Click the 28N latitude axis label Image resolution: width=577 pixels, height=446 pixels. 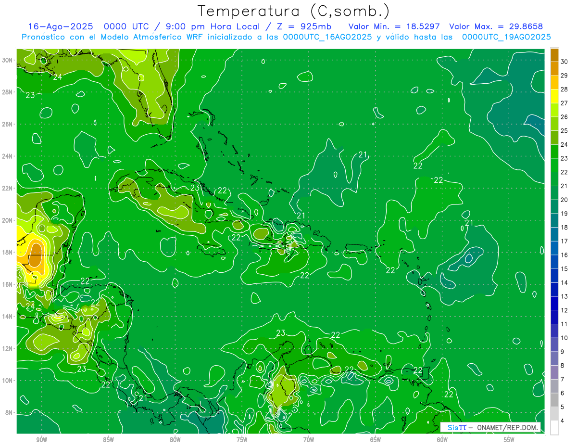pos(7,92)
